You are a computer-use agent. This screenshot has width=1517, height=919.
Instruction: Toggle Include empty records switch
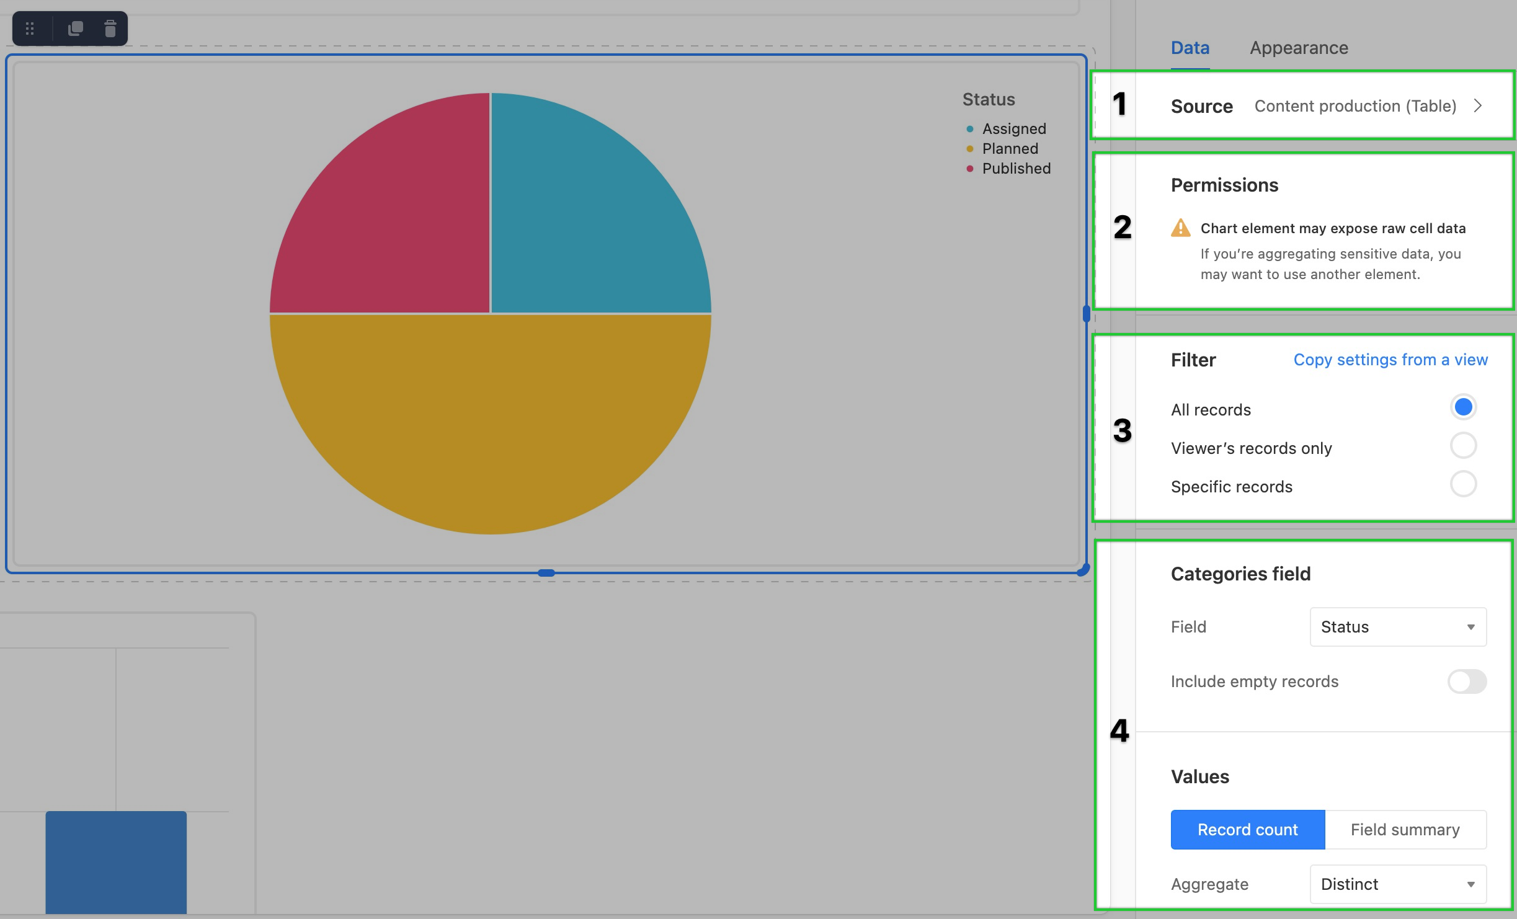coord(1467,681)
